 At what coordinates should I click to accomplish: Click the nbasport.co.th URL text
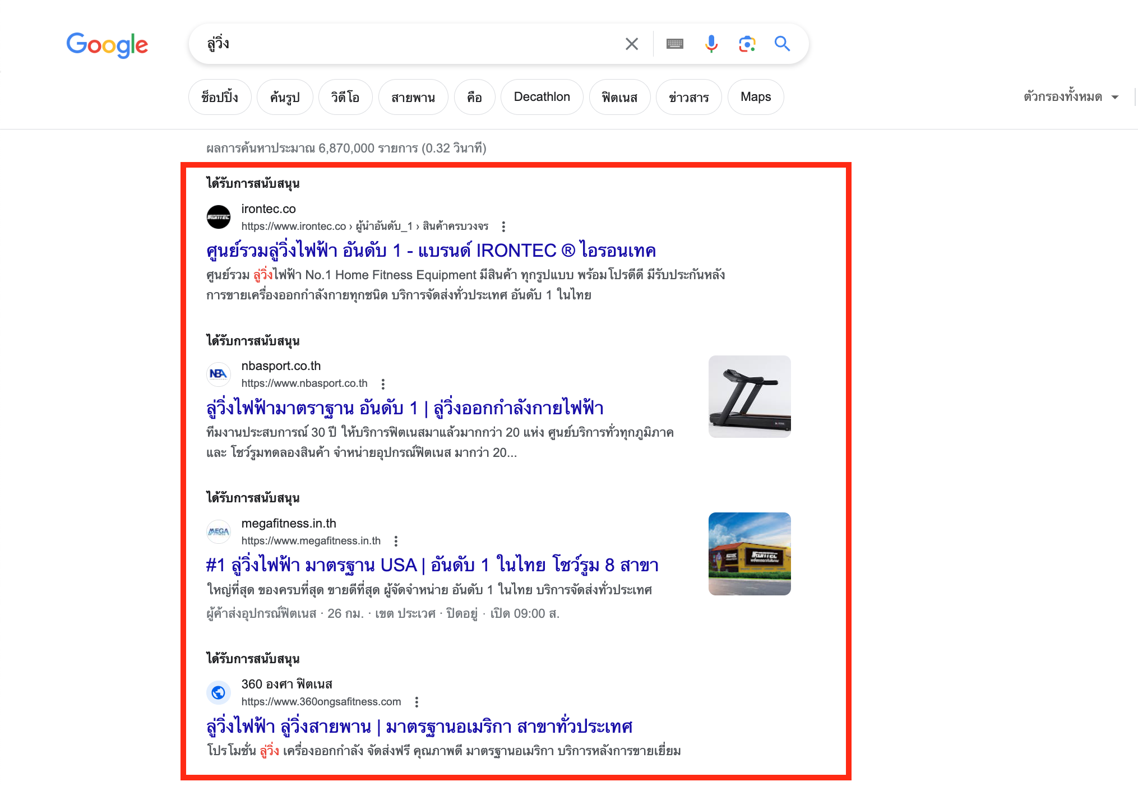coord(304,383)
